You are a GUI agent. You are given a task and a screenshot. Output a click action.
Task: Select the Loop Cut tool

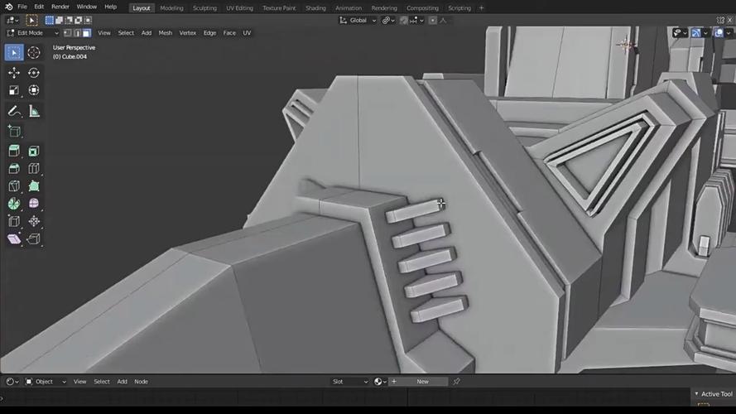click(33, 169)
